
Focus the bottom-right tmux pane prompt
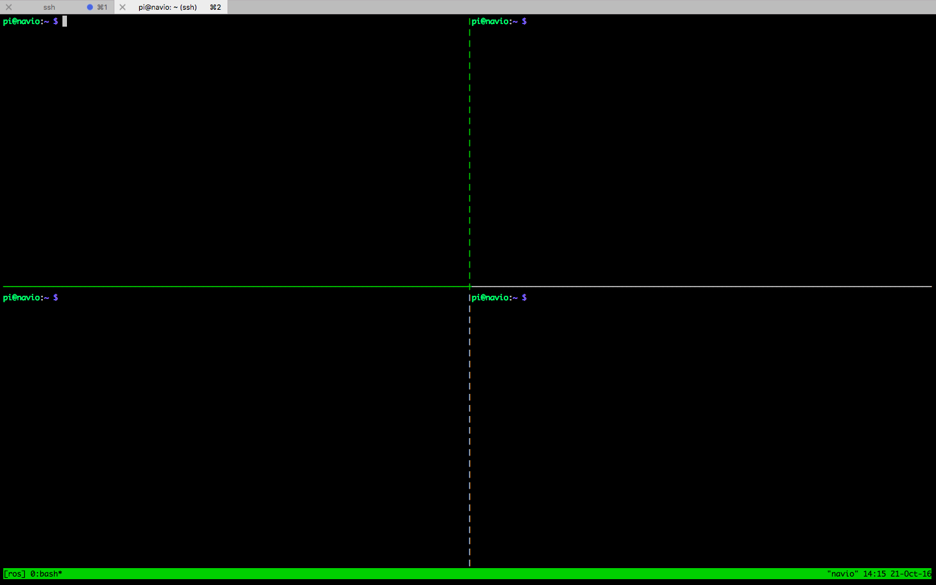point(499,298)
